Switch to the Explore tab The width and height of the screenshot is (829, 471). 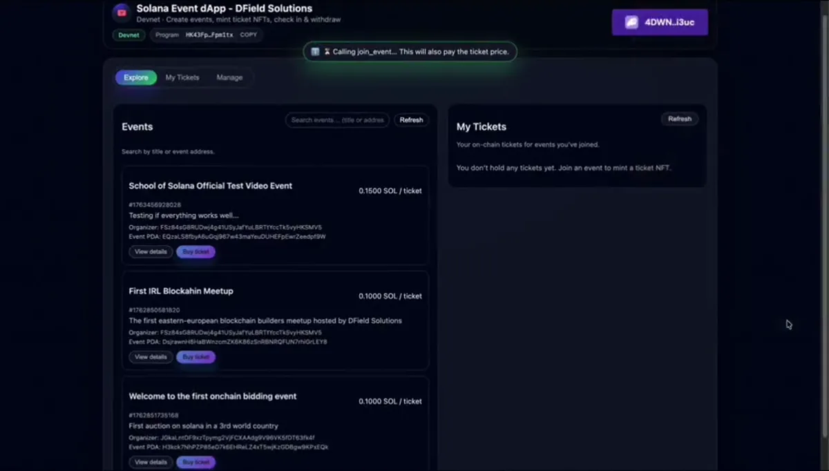136,77
